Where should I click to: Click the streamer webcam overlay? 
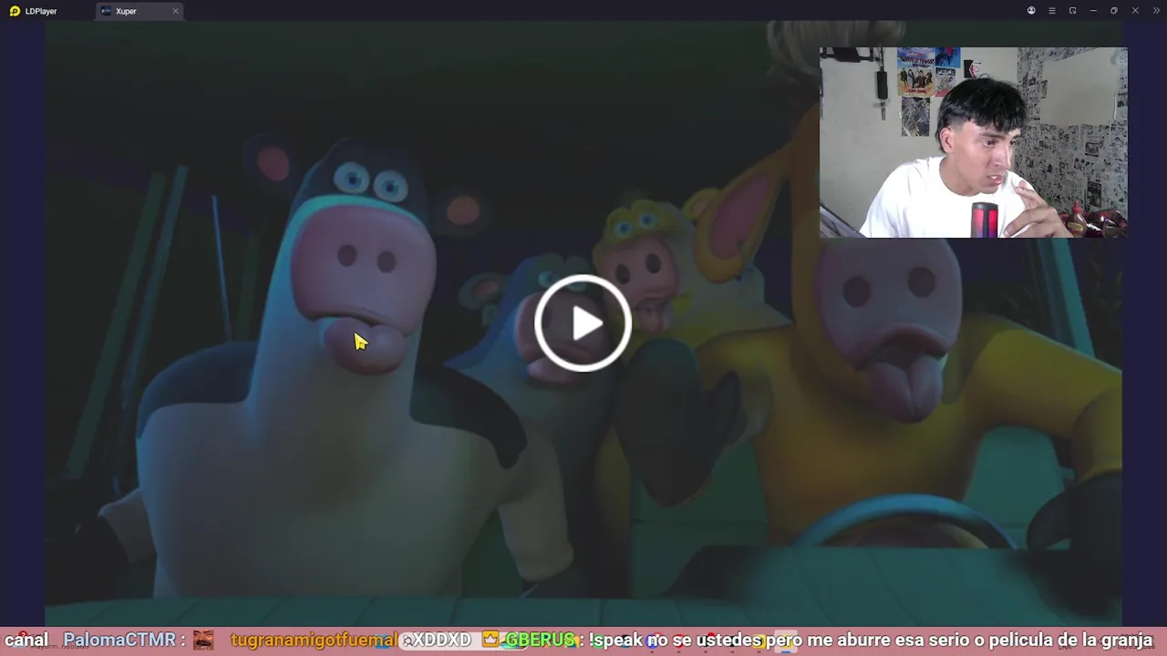[x=973, y=142]
